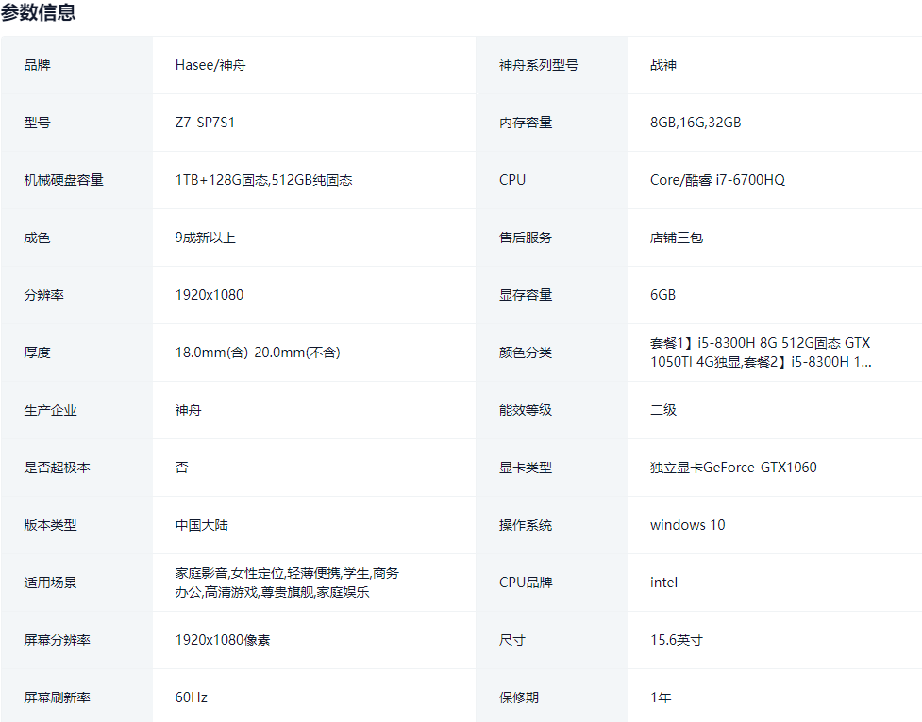This screenshot has width=922, height=722.
Task: Select the '内存容量' label
Action: point(526,123)
